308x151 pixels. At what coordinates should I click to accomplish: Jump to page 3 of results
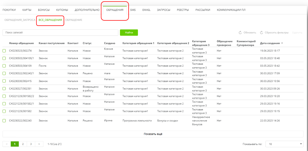tap(31, 144)
